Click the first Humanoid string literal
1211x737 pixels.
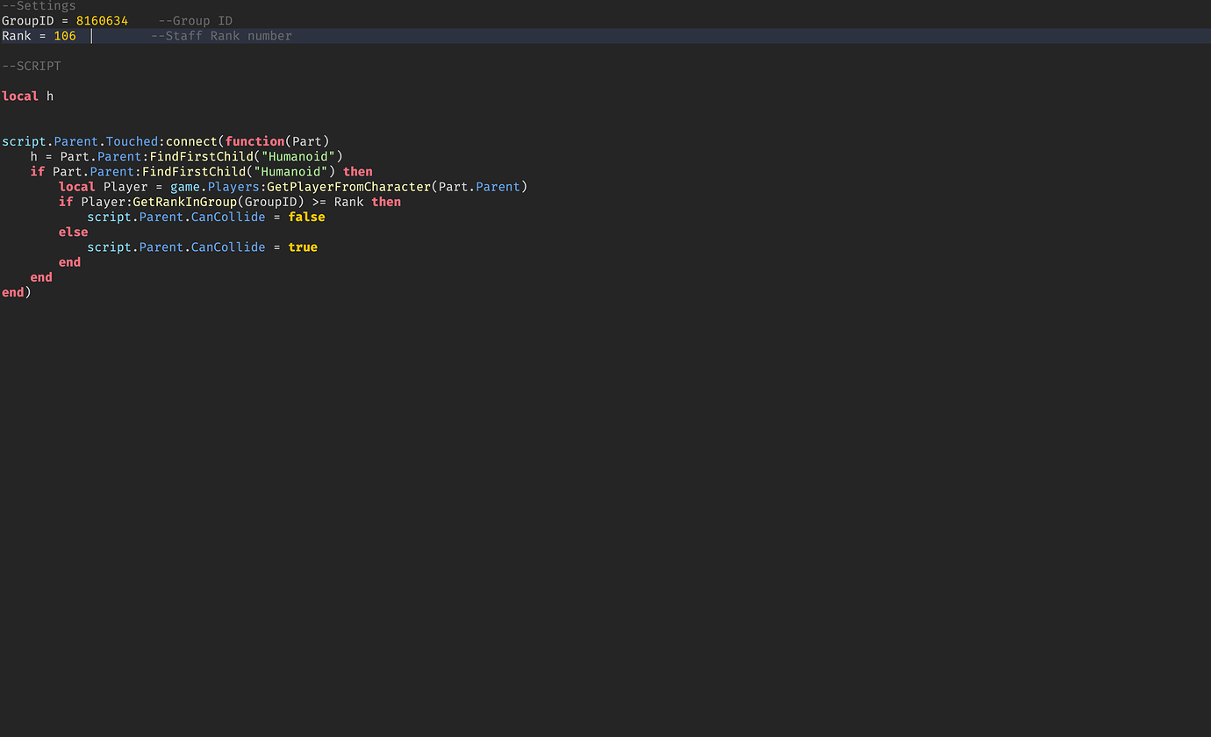(x=297, y=156)
